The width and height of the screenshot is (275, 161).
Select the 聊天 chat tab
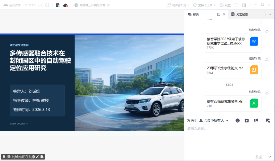point(193,14)
